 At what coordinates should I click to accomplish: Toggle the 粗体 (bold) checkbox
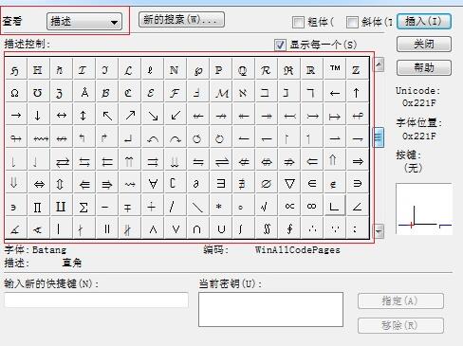point(298,22)
